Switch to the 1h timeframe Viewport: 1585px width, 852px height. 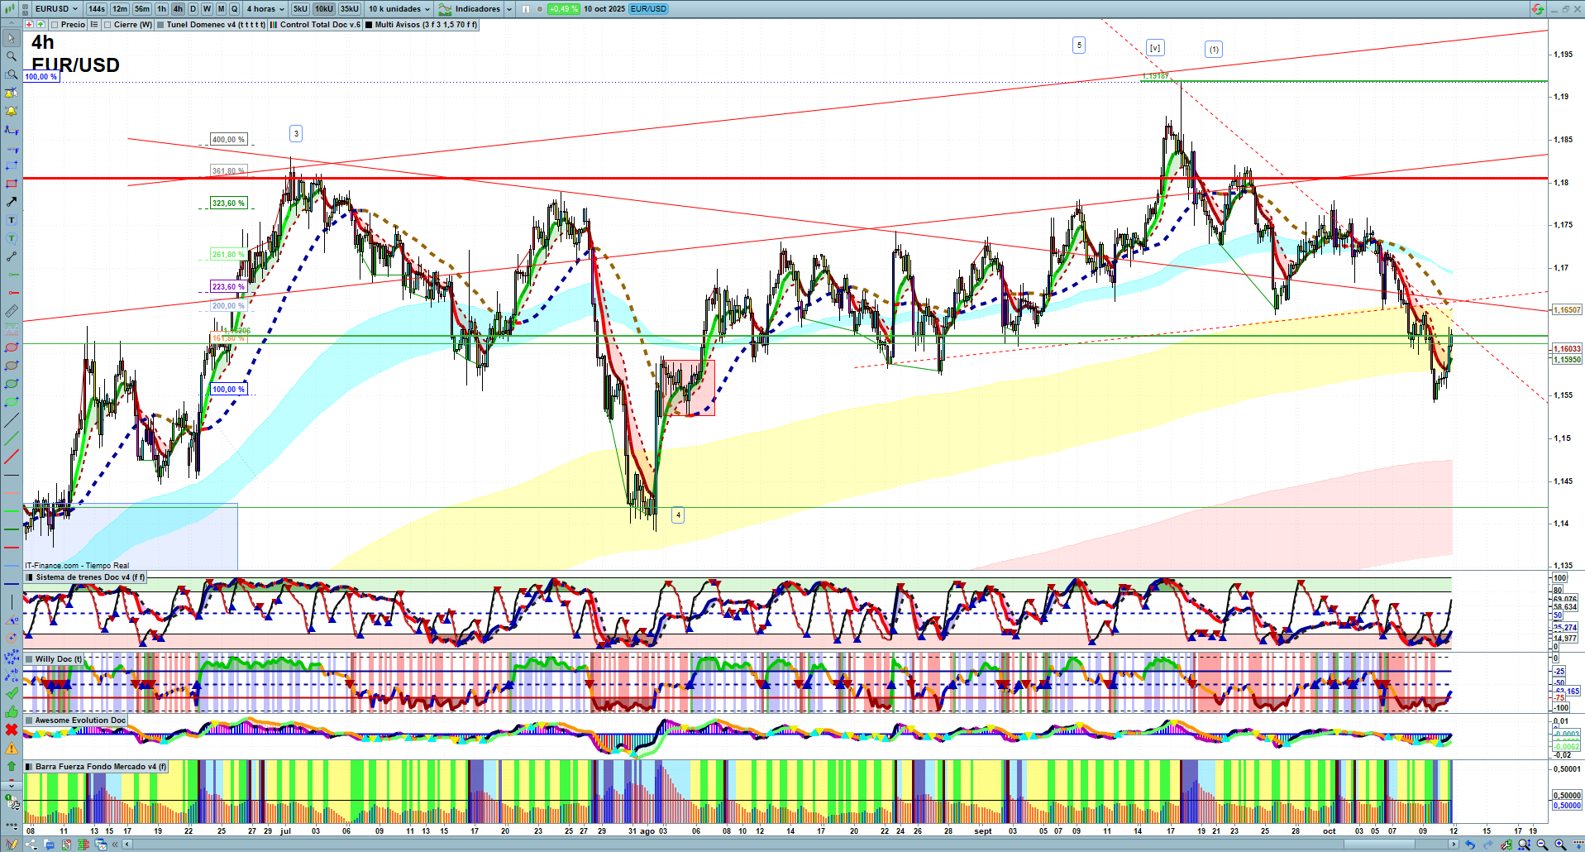click(161, 9)
